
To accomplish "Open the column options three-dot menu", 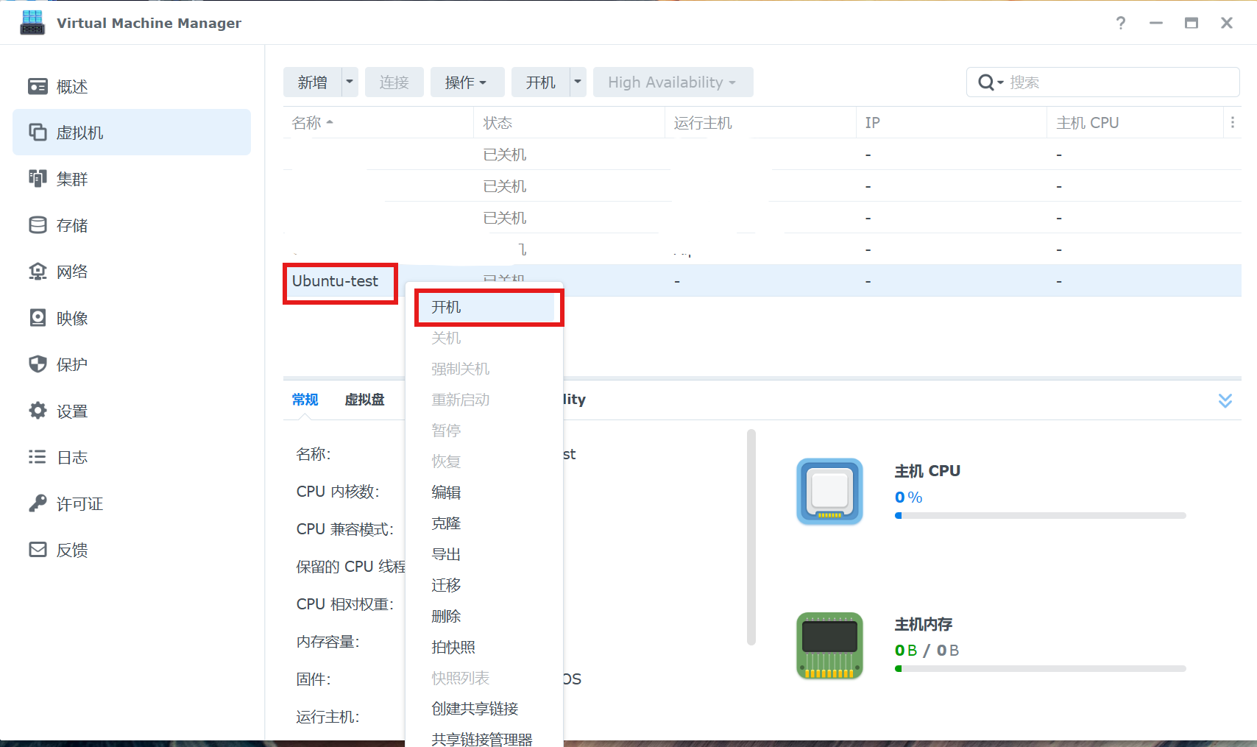I will click(1232, 122).
